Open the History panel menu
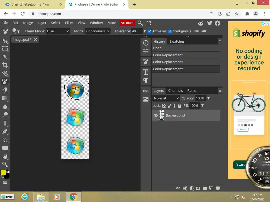Viewport: 270px width, 202px height. [x=220, y=41]
